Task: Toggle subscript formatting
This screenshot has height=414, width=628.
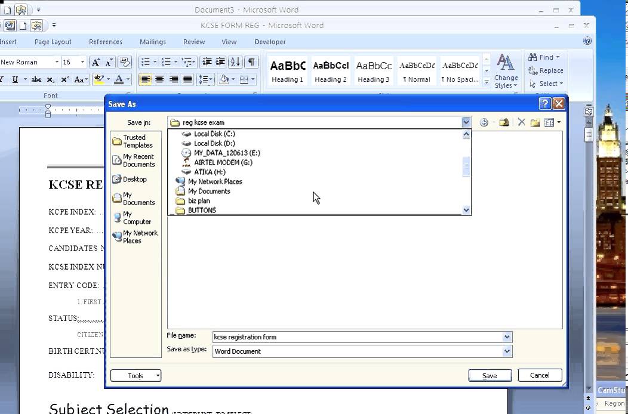Action: pyautogui.click(x=50, y=80)
